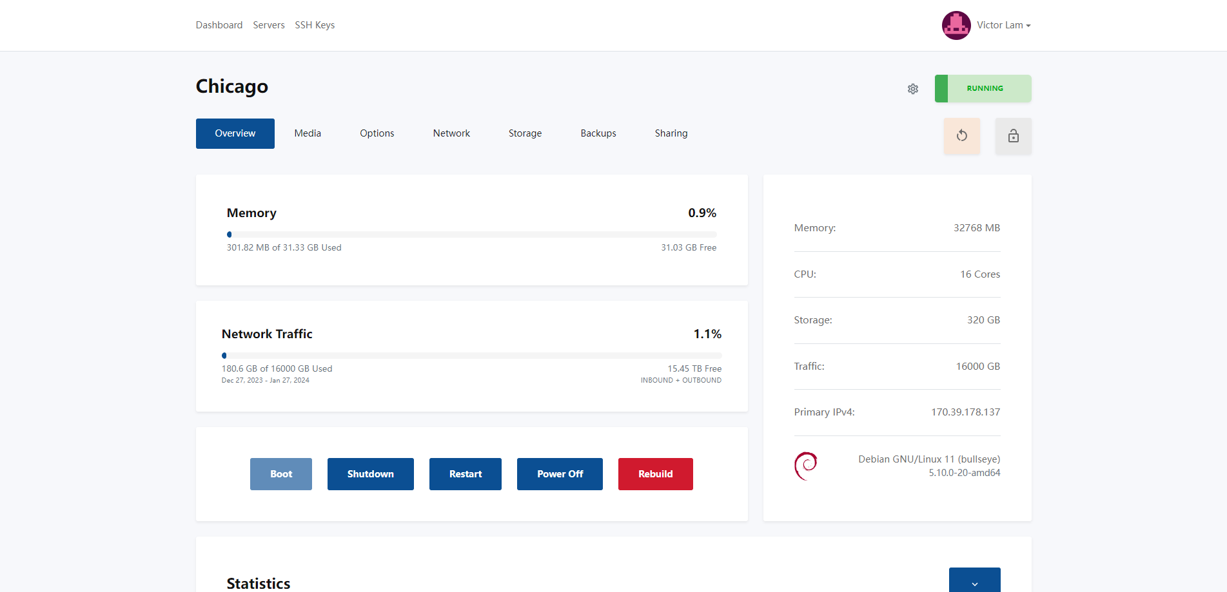Open server settings gear icon

[x=913, y=89]
